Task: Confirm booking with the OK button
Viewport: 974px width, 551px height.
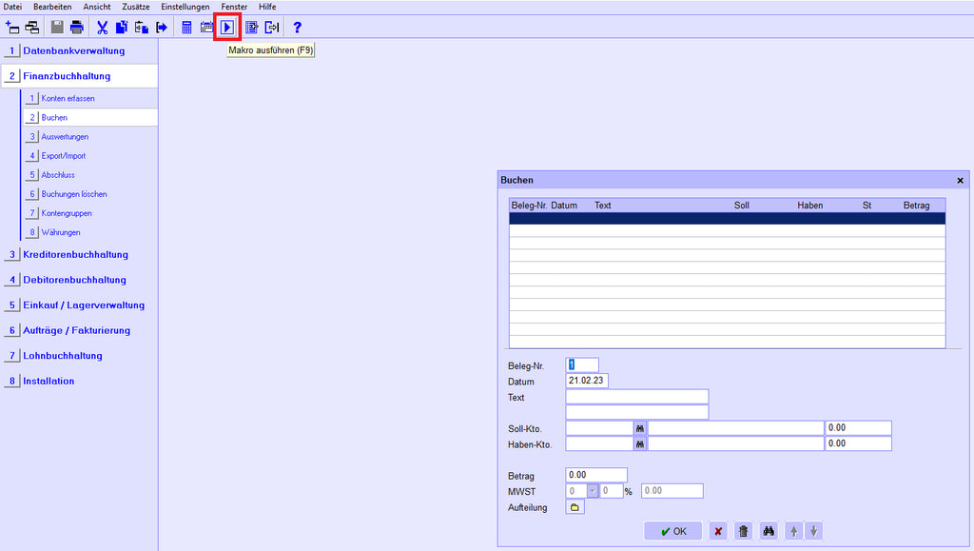Action: pyautogui.click(x=672, y=531)
